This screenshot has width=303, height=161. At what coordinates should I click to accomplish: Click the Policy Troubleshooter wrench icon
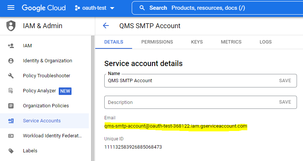click(x=11, y=76)
